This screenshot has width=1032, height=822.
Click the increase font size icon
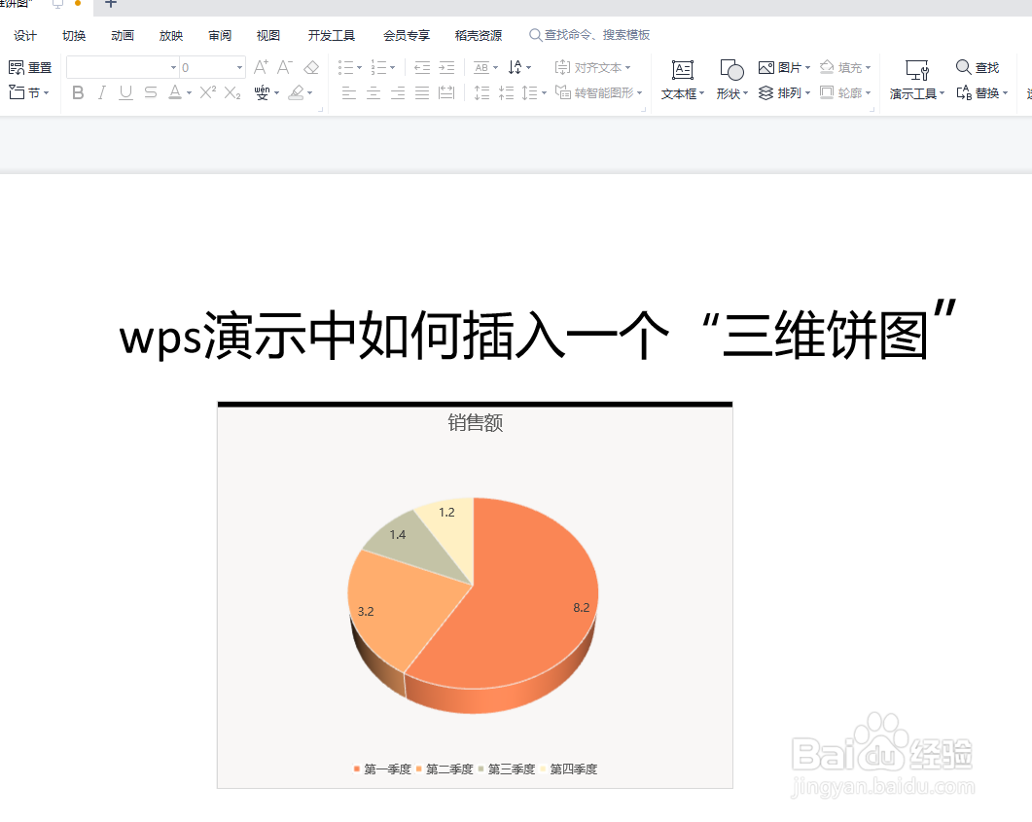coord(261,67)
